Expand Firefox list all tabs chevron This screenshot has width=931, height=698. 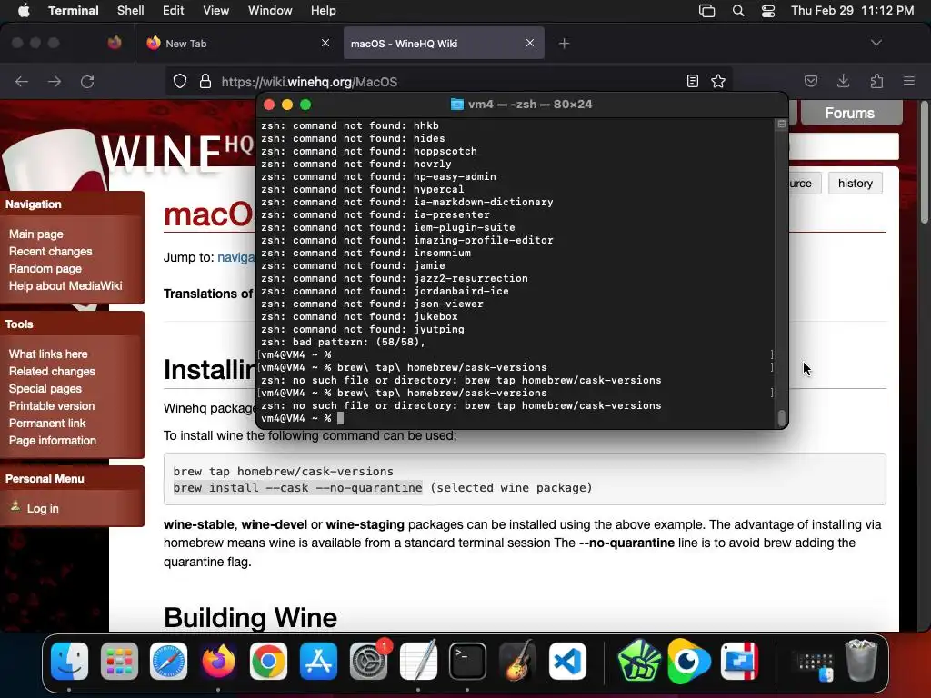876,43
